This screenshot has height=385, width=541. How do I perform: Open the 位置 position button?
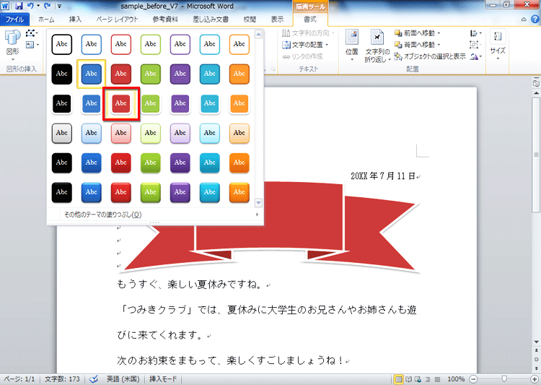(x=352, y=46)
